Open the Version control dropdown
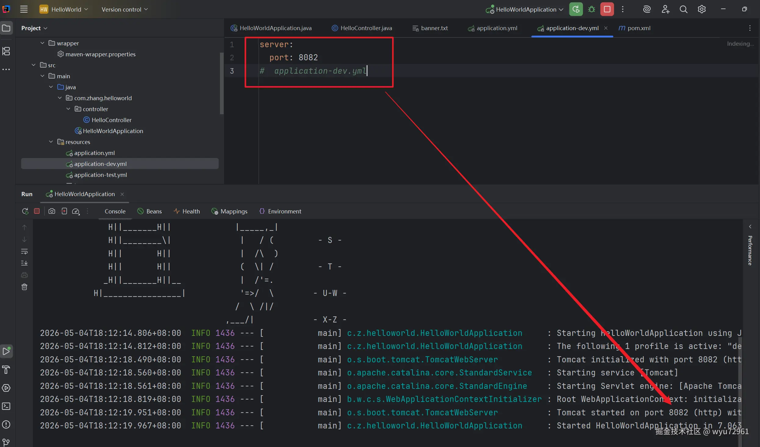 click(125, 9)
